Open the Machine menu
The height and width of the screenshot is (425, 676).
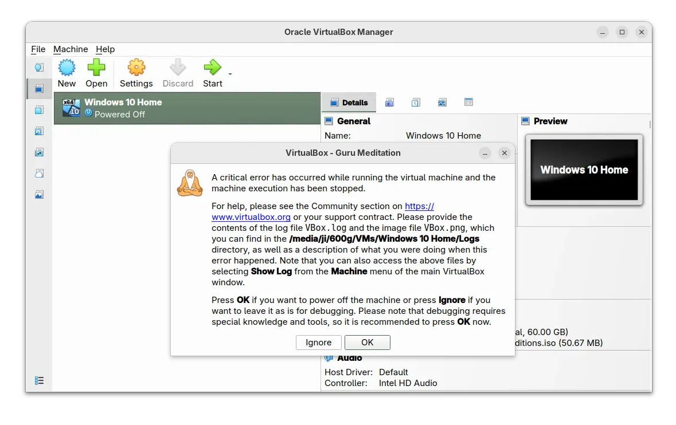point(71,49)
